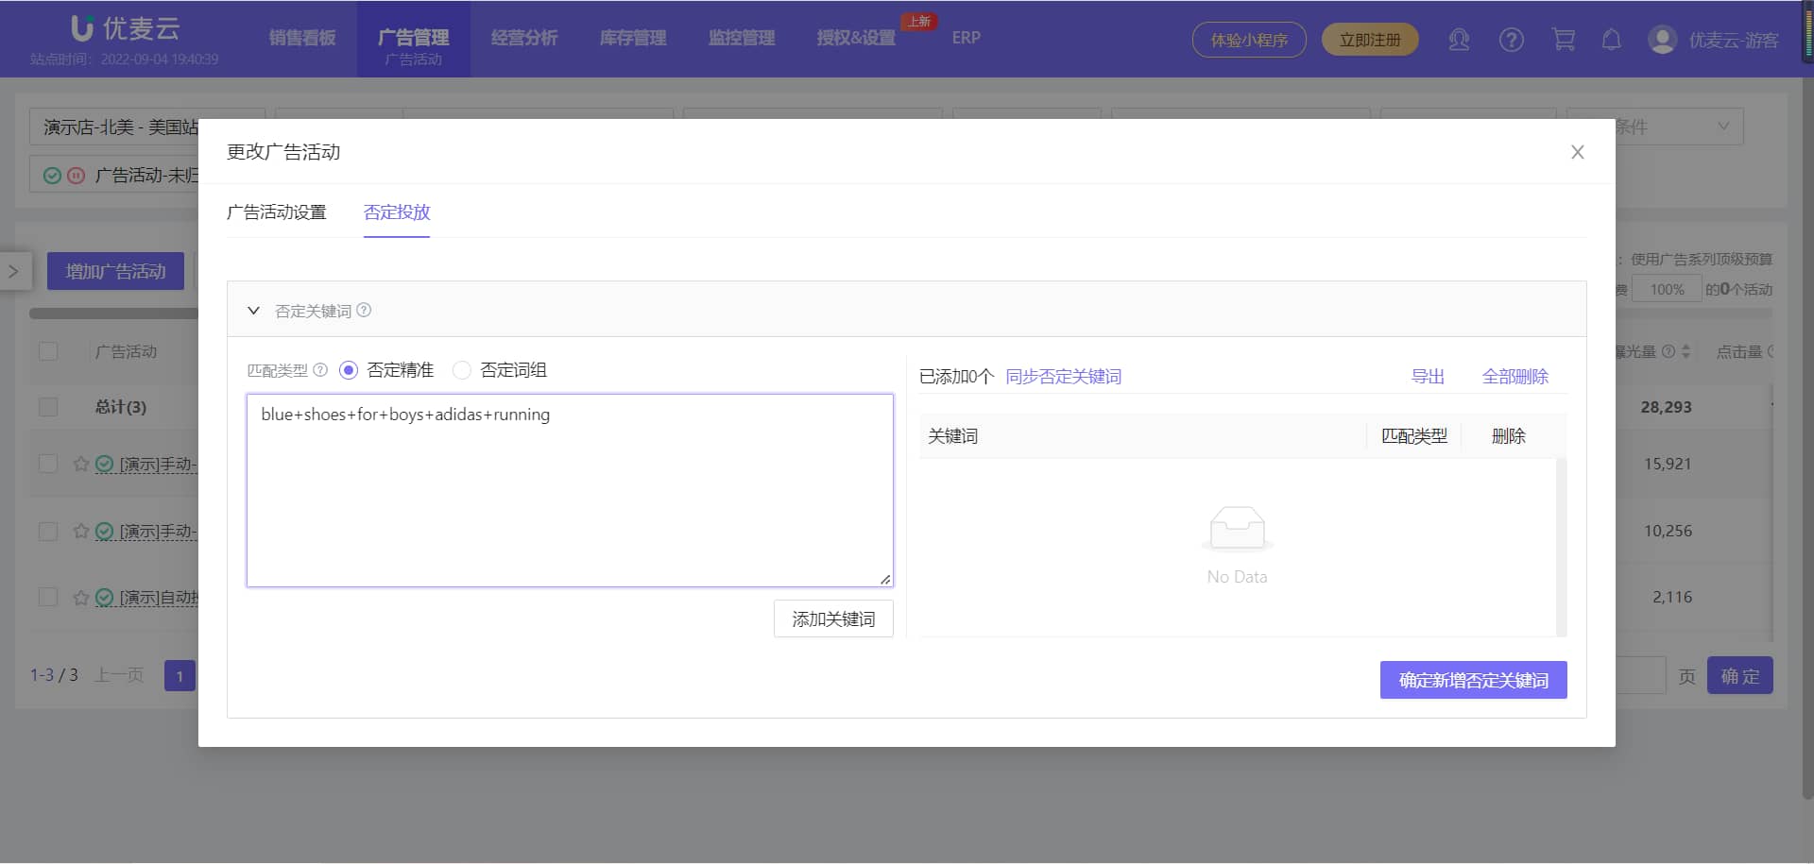
Task: Open the shopping cart icon
Action: [1563, 40]
